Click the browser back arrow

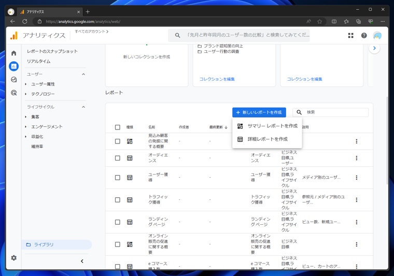[x=12, y=22]
